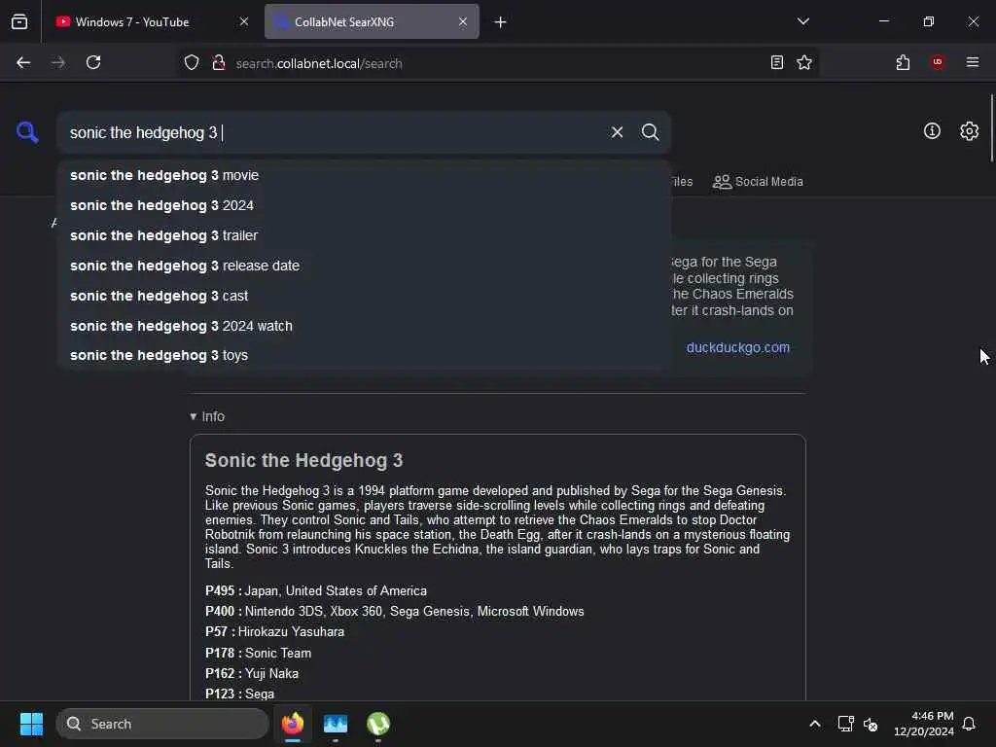Clear the search query with X icon

(617, 132)
